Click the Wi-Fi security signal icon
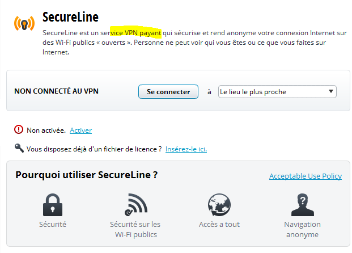The width and height of the screenshot is (352, 253). coord(135,205)
